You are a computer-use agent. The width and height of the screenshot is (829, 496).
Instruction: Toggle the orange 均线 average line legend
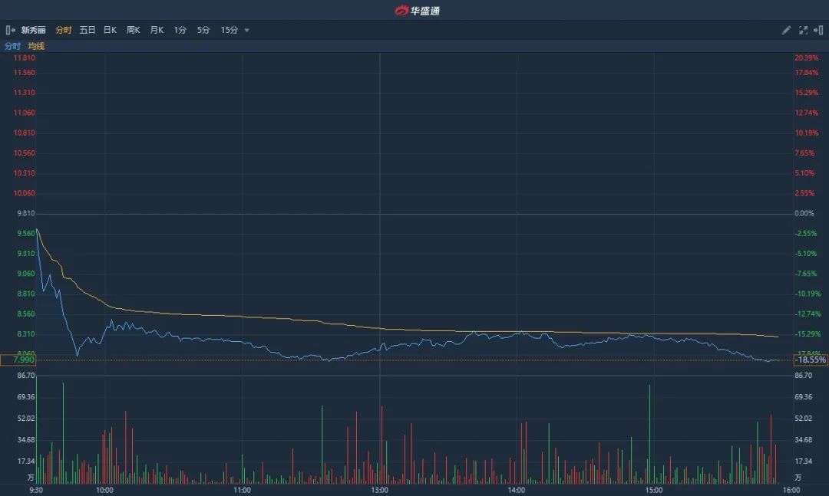[37, 46]
